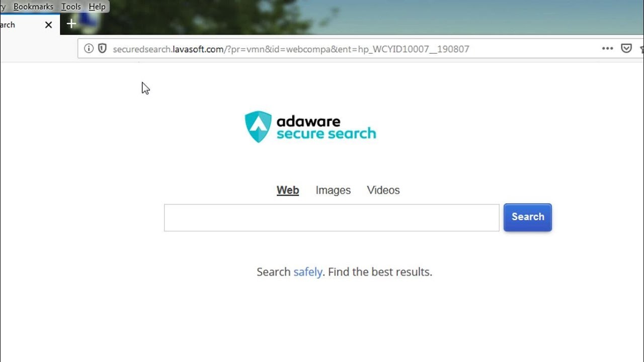The image size is (644, 362).
Task: Click the adaware secure search logo
Action: (310, 127)
